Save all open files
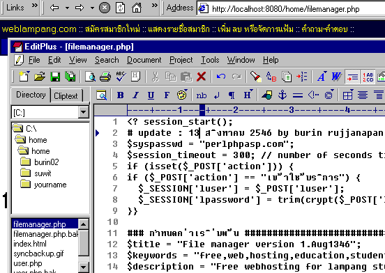Viewport: 385px width, 273px height. pos(70,77)
